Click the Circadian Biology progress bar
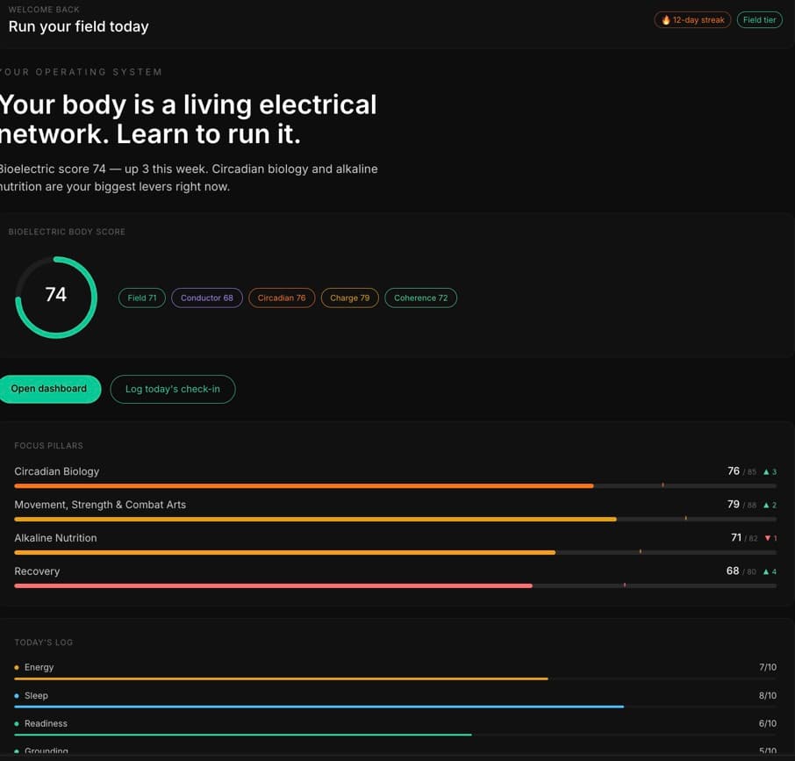Image resolution: width=795 pixels, height=761 pixels. click(396, 485)
